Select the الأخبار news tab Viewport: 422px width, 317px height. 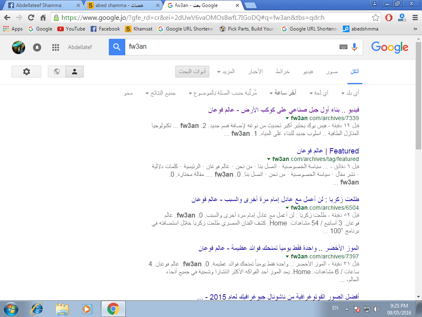pyautogui.click(x=256, y=71)
